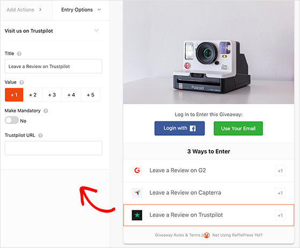Open the Not Using RafflePress Yet? link

(x=237, y=235)
